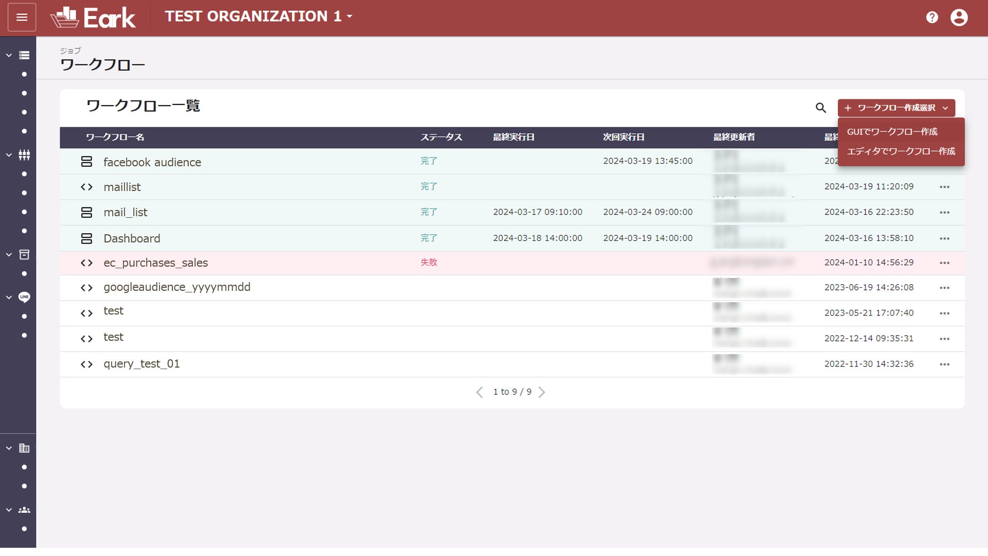Toggle the ワークフロー作成選択 dropdown button

(896, 108)
